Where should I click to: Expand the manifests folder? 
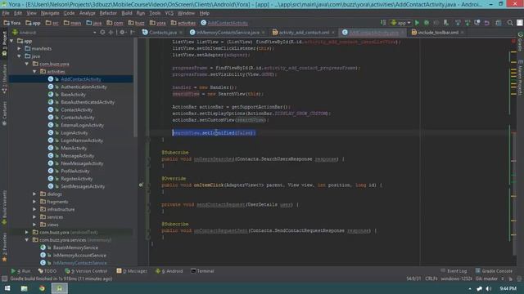click(20, 49)
